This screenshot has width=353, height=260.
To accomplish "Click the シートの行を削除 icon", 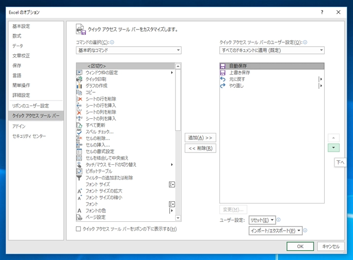I will coord(79,99).
